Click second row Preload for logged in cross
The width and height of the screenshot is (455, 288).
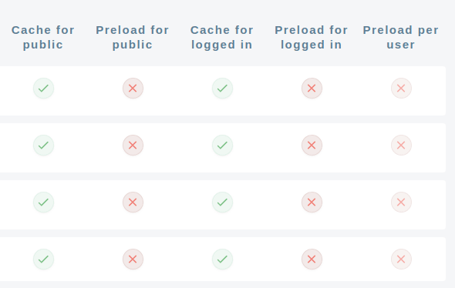[312, 146]
